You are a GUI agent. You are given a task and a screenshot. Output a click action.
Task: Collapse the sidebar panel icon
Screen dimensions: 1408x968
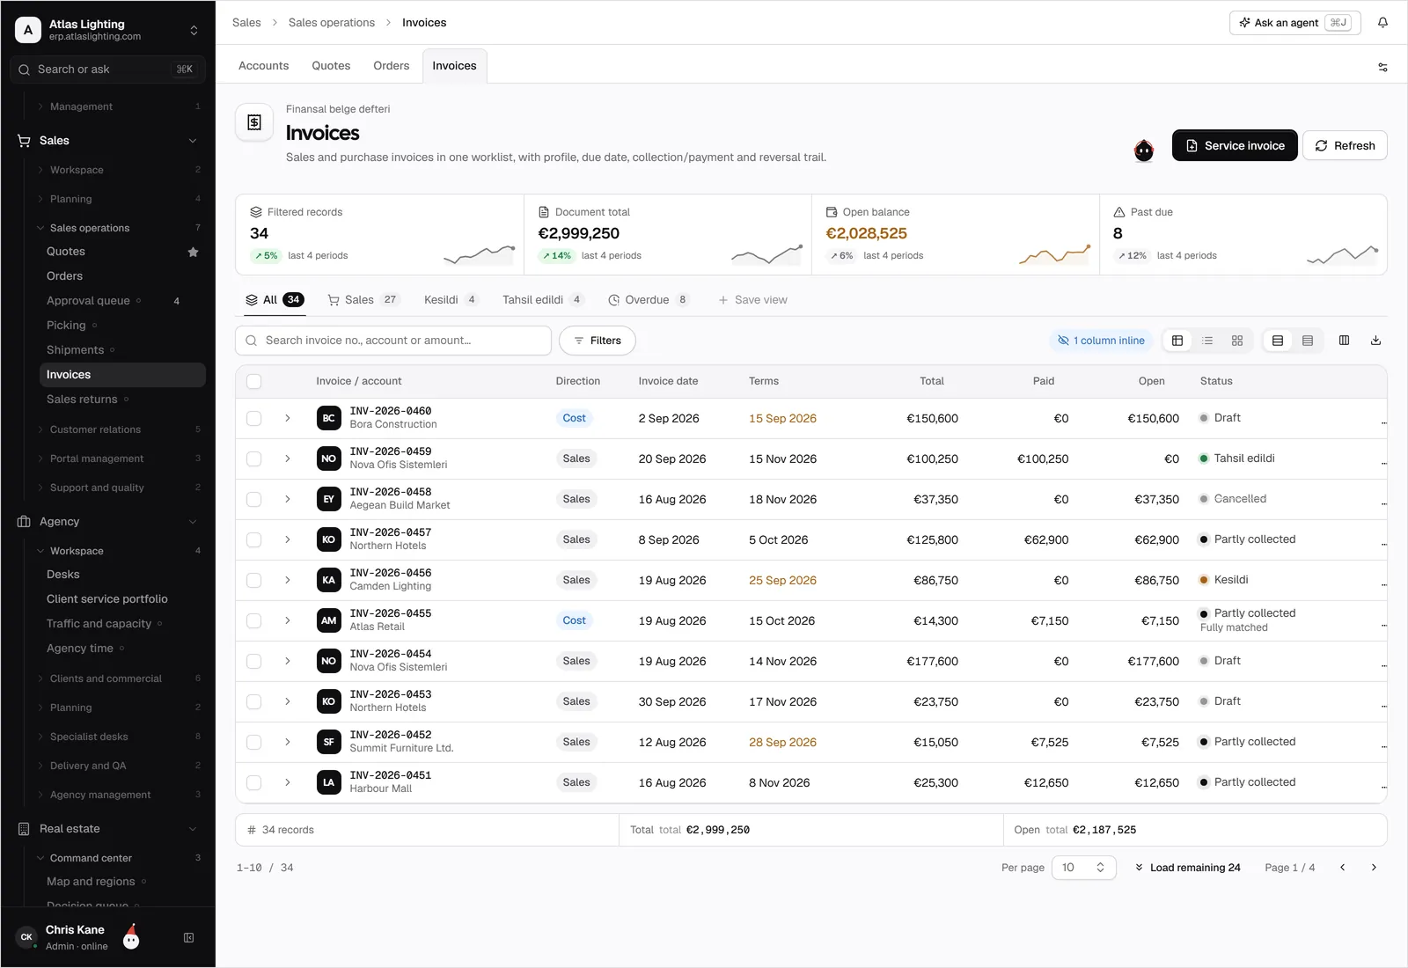(188, 938)
